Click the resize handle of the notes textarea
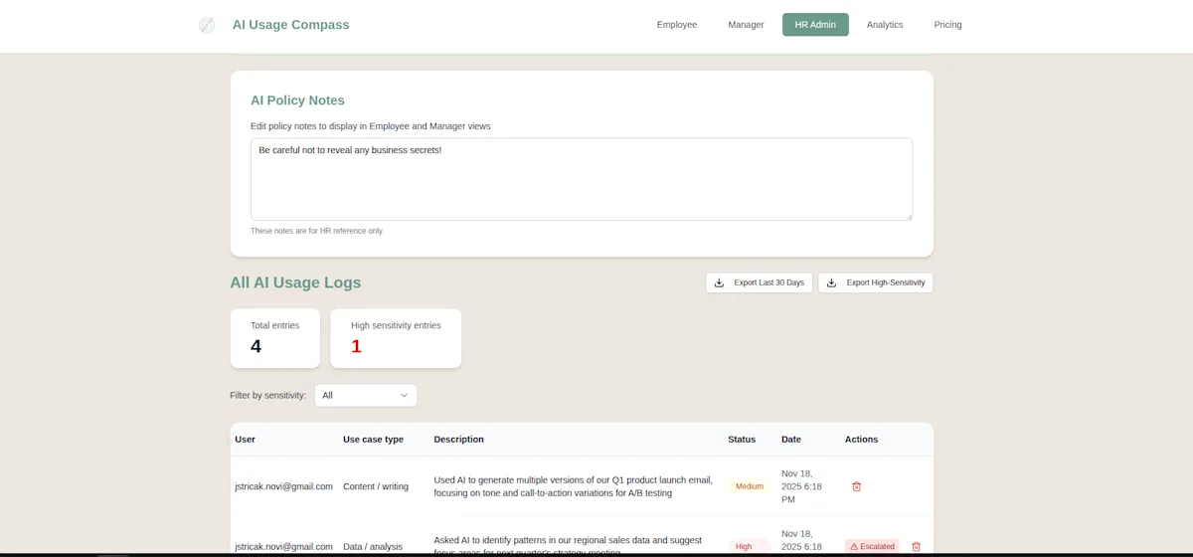The height and width of the screenshot is (557, 1193). point(908,216)
